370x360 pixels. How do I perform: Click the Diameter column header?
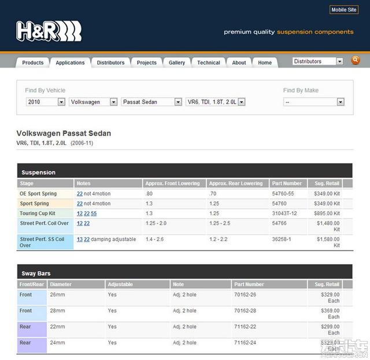(x=76, y=284)
